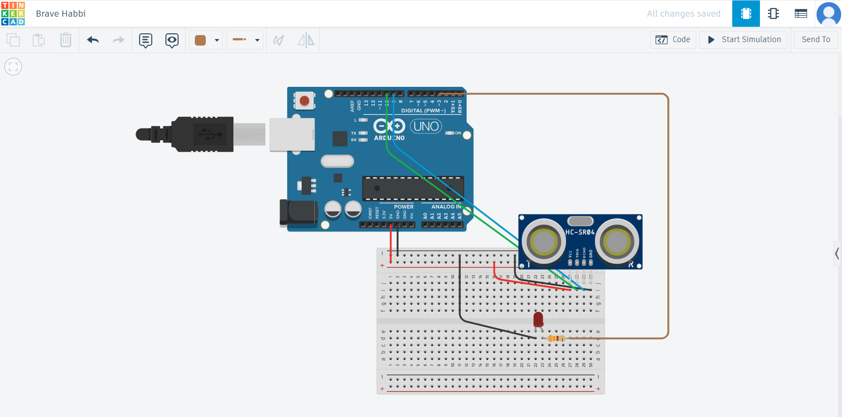Toggle notes visibility eye icon
The width and height of the screenshot is (842, 417).
click(172, 40)
